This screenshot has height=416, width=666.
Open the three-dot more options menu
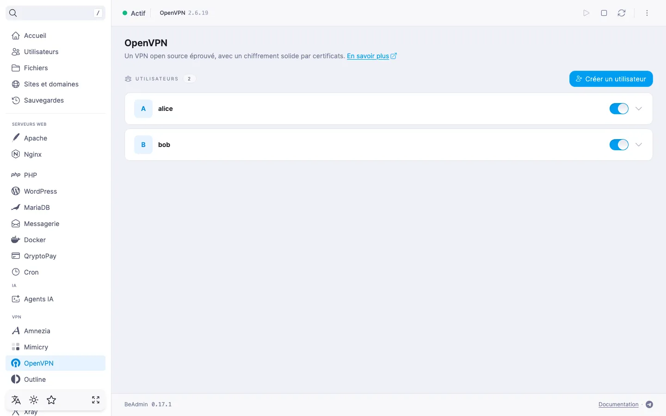pos(647,13)
